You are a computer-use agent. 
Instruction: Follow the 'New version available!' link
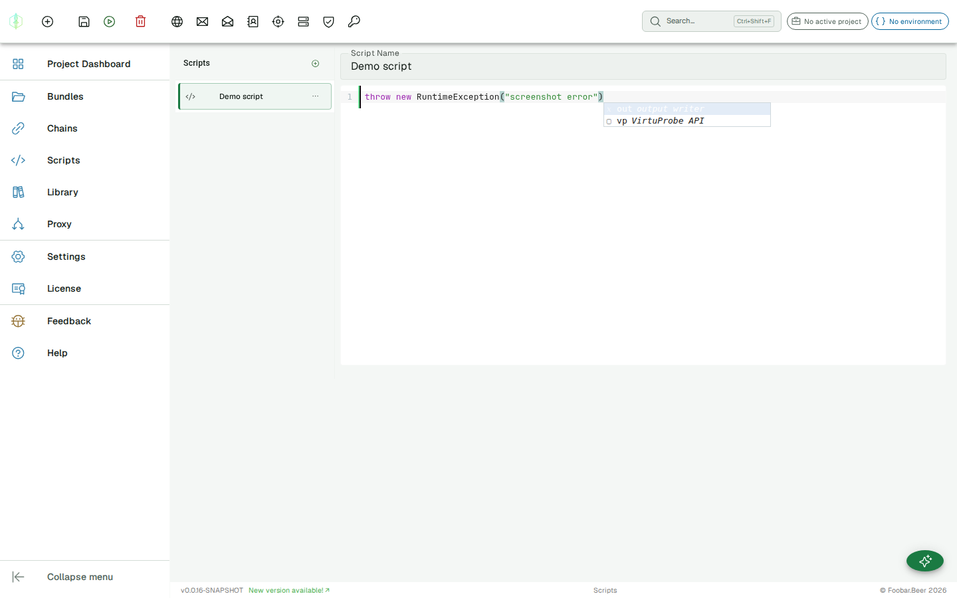(289, 590)
